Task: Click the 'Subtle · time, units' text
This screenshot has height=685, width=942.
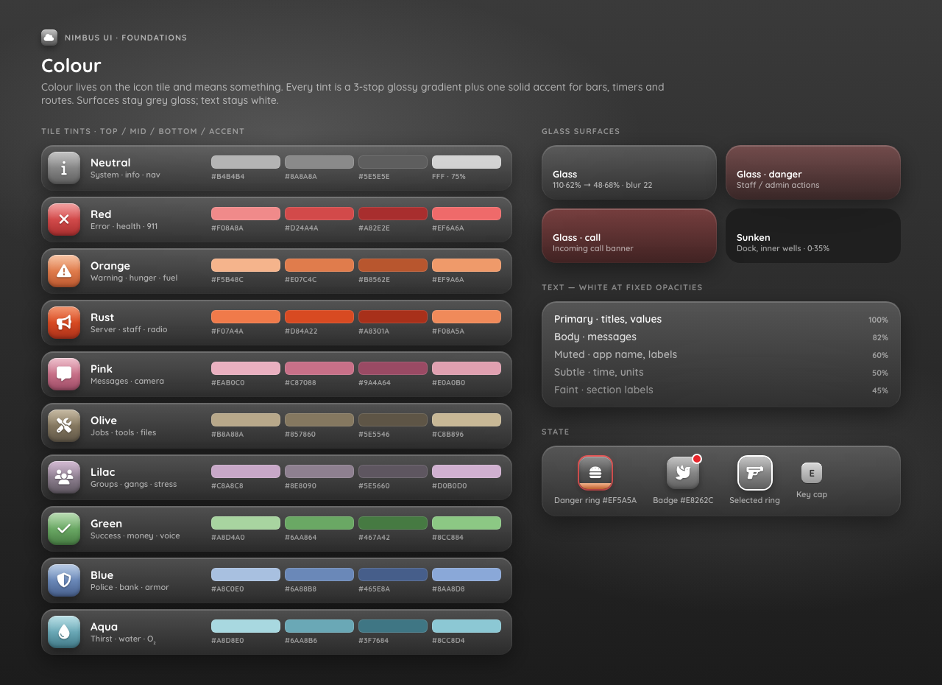Action: [x=599, y=372]
